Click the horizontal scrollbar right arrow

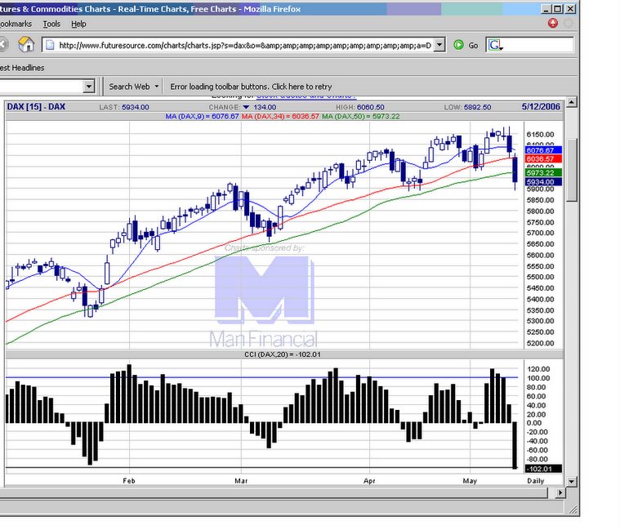[x=560, y=492]
